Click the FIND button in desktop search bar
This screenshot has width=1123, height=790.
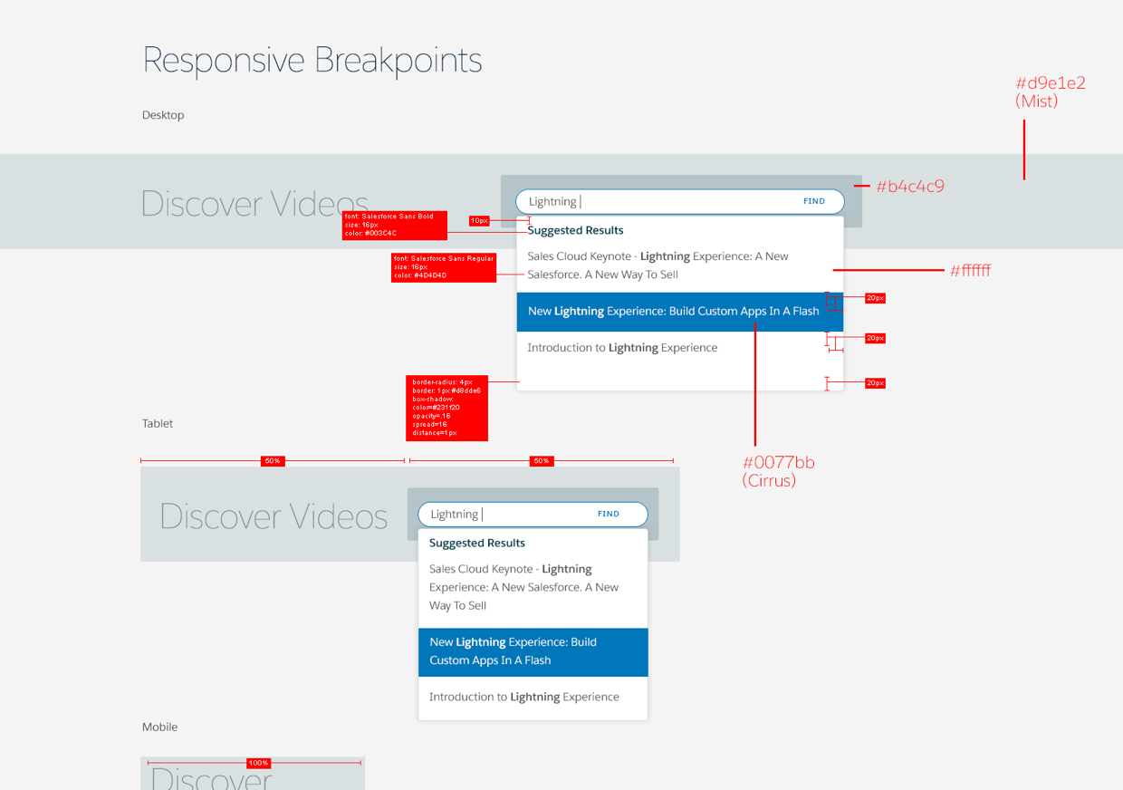813,201
